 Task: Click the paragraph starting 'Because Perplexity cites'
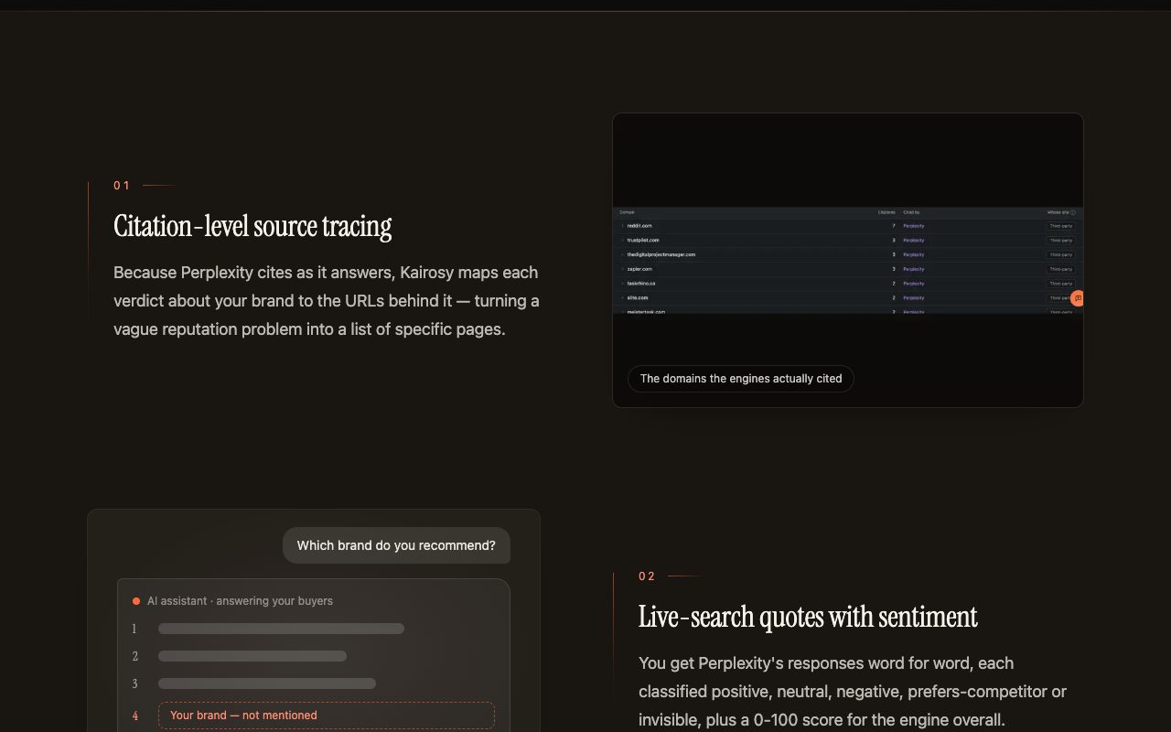pos(327,301)
